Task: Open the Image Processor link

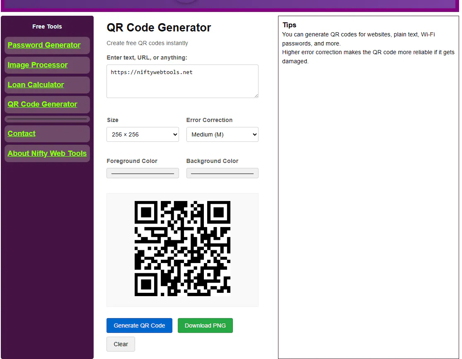Action: point(37,65)
